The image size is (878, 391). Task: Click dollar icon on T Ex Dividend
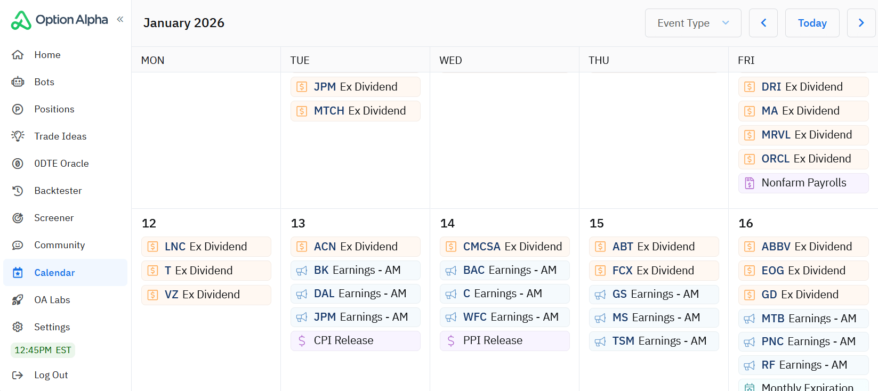point(152,271)
